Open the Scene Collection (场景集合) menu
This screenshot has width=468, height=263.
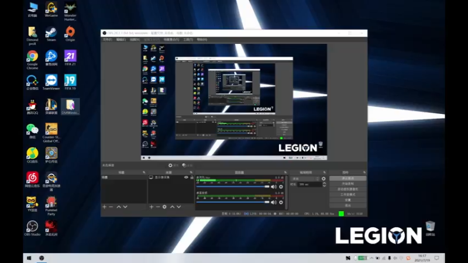[x=171, y=39]
